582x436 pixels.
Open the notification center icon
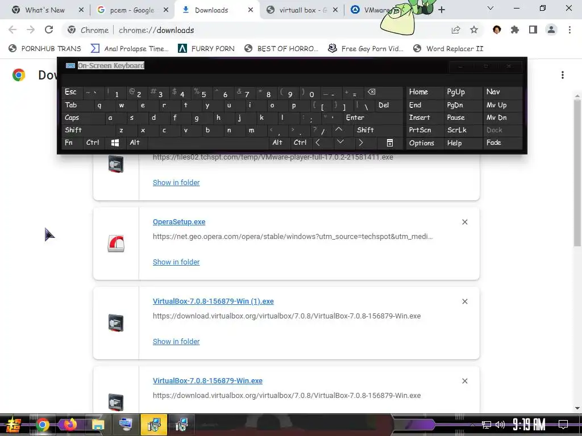coord(563,424)
